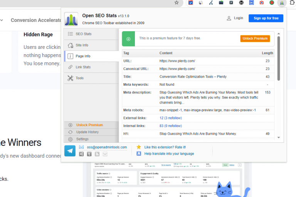The height and width of the screenshot is (197, 296).
Task: Click the oss@openadmintools.com email link
Action: pos(107,147)
